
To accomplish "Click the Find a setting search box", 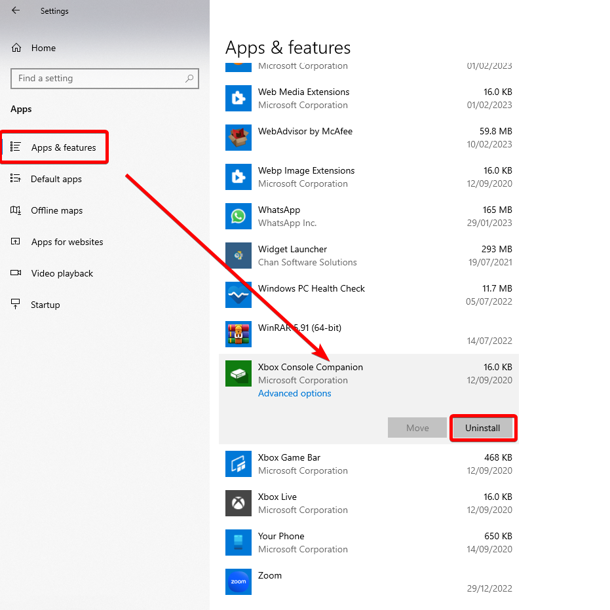I will [98, 79].
